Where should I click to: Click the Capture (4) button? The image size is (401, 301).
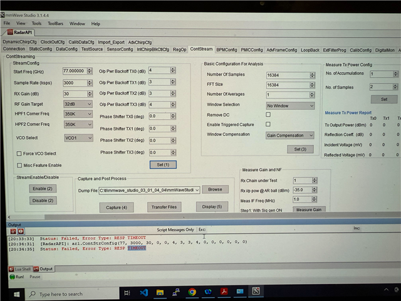click(x=117, y=208)
